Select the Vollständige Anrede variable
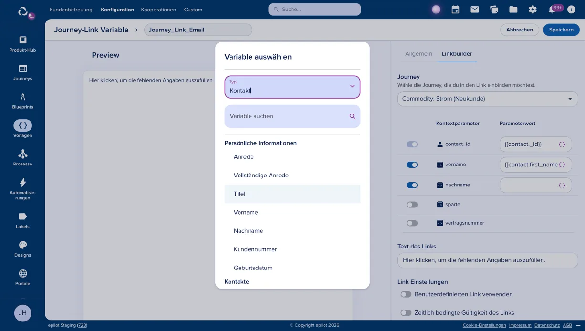 [292, 176]
